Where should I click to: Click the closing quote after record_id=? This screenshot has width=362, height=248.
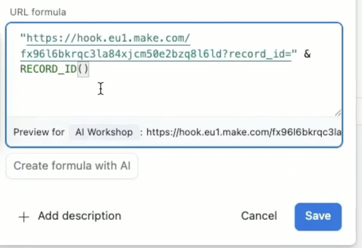294,54
